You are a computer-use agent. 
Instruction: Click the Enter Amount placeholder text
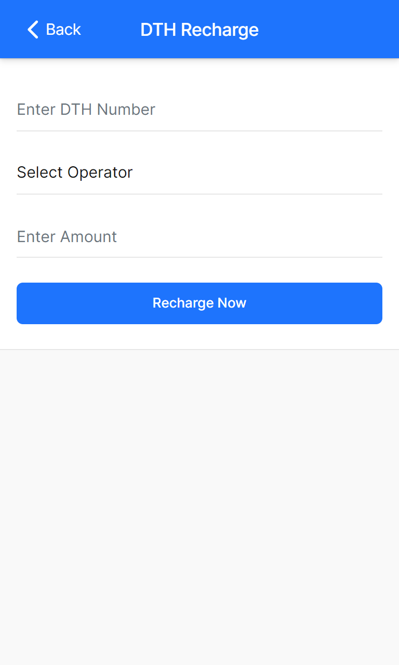[x=67, y=237]
